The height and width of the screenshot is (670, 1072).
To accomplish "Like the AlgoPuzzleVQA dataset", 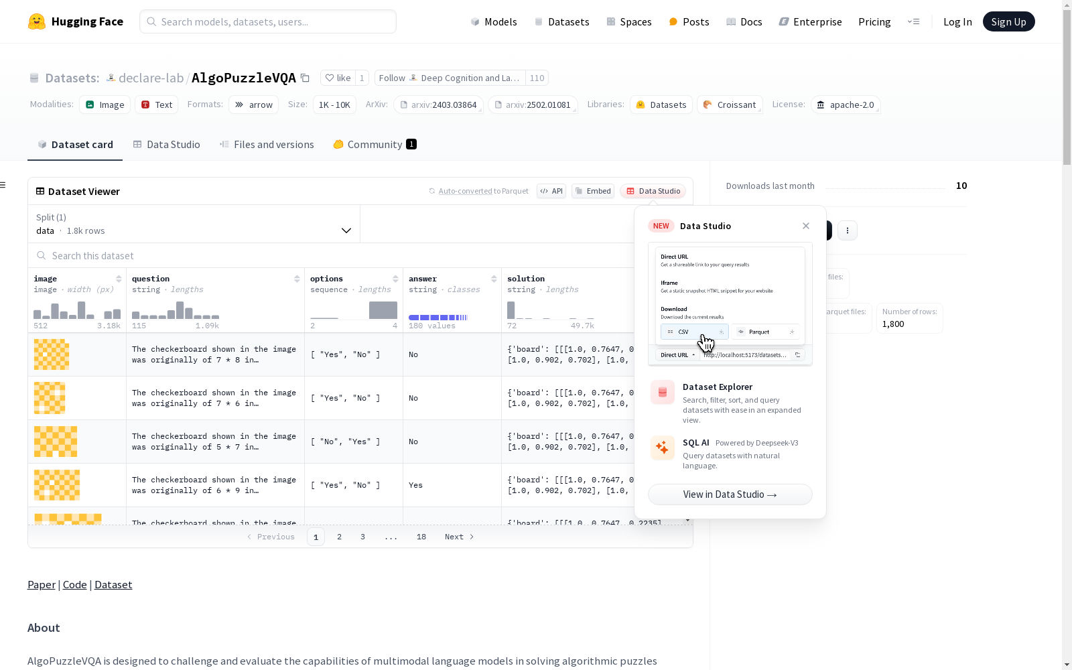I will [338, 78].
